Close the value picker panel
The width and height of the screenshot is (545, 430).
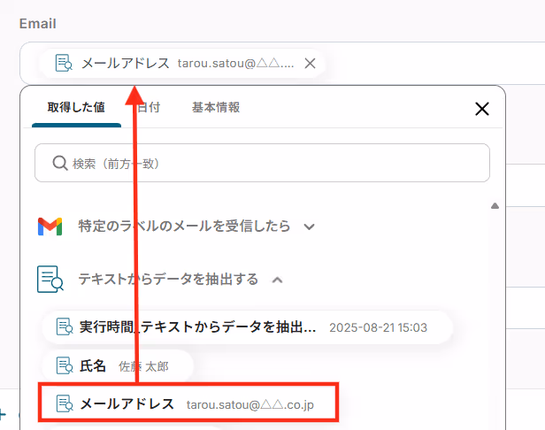coord(482,109)
